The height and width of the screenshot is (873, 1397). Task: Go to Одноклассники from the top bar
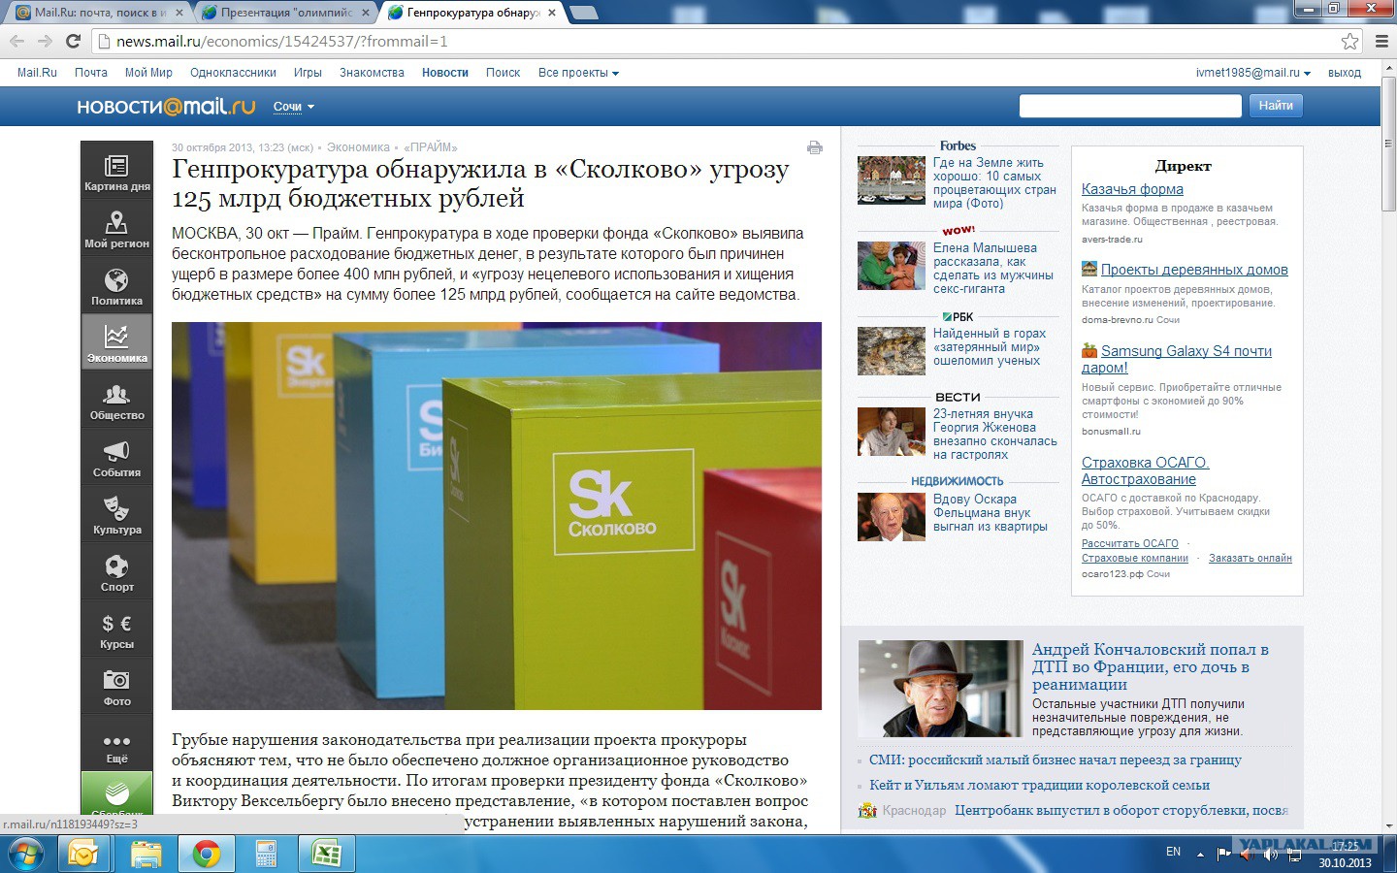pos(233,73)
